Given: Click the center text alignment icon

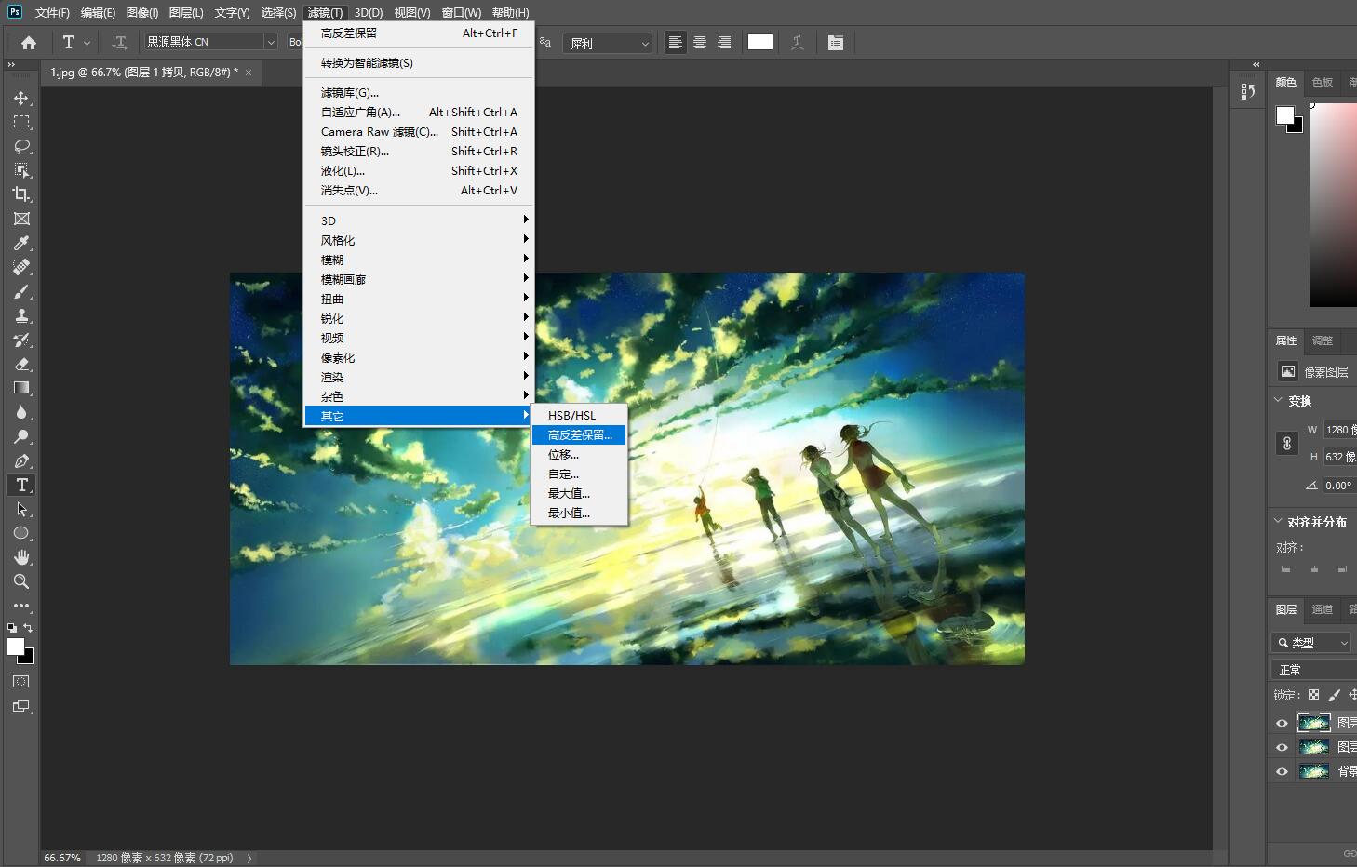Looking at the screenshot, I should pyautogui.click(x=700, y=43).
